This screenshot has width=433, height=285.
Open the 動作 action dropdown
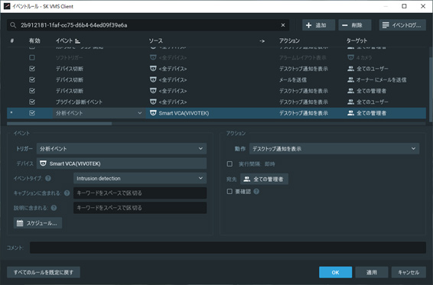click(x=334, y=149)
